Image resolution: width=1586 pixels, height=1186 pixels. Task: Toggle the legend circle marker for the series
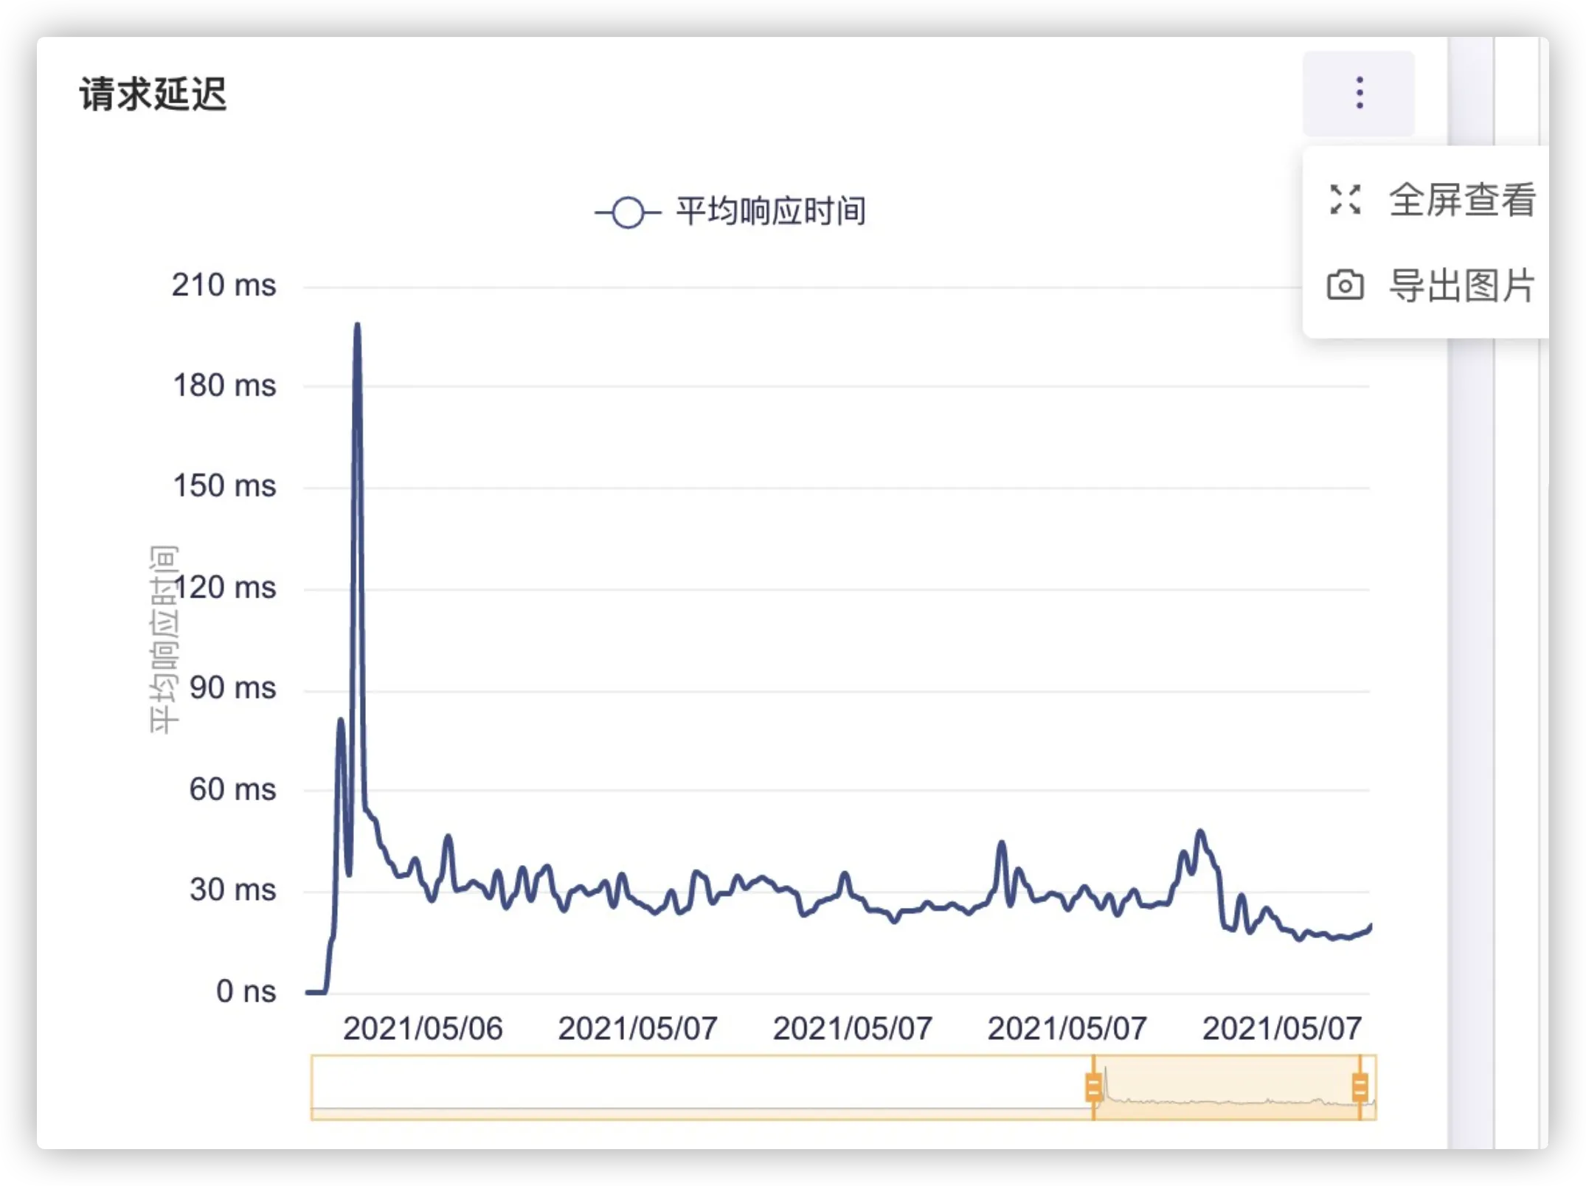628,213
